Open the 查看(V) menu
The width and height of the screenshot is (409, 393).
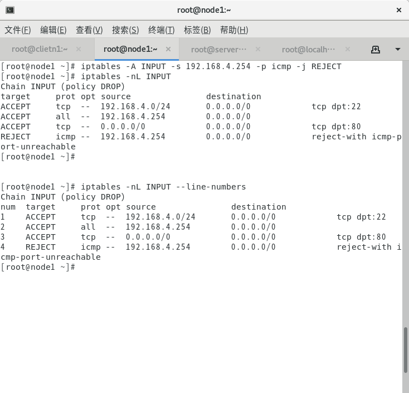coord(89,30)
